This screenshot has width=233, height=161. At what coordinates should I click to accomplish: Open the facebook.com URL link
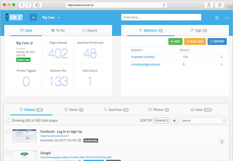pyautogui.click(x=52, y=136)
